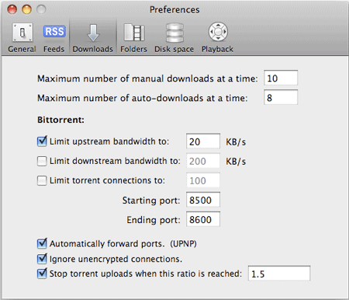Toggle Ignore unencrypted connections checkbox
The height and width of the screenshot is (300, 349).
tap(42, 259)
